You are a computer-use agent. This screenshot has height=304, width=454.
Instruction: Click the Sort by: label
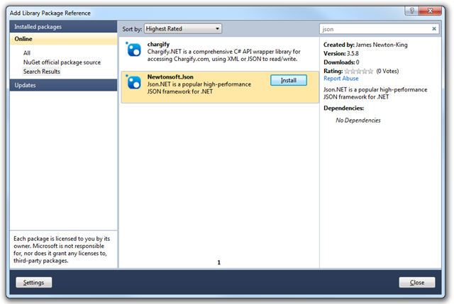[x=132, y=29]
